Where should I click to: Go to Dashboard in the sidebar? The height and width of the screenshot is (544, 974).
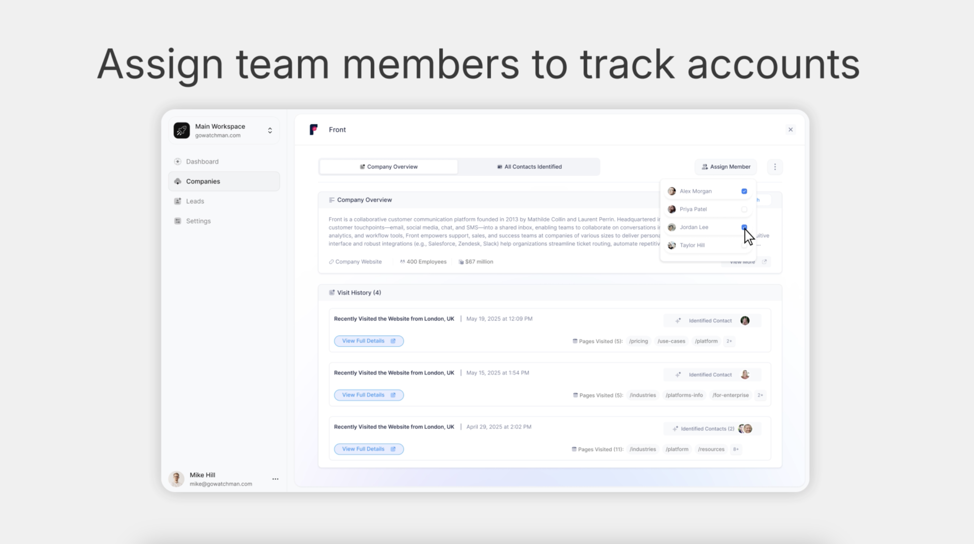click(224, 161)
